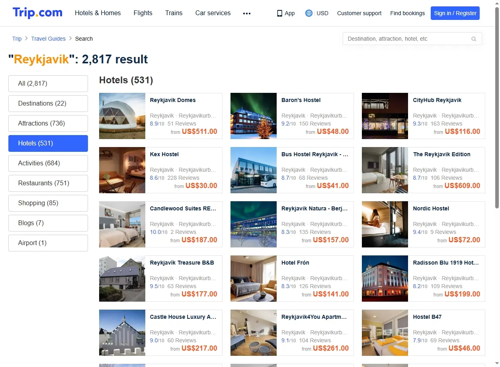Click the 163 Reviews text
This screenshot has width=500, height=367.
pyautogui.click(x=447, y=124)
